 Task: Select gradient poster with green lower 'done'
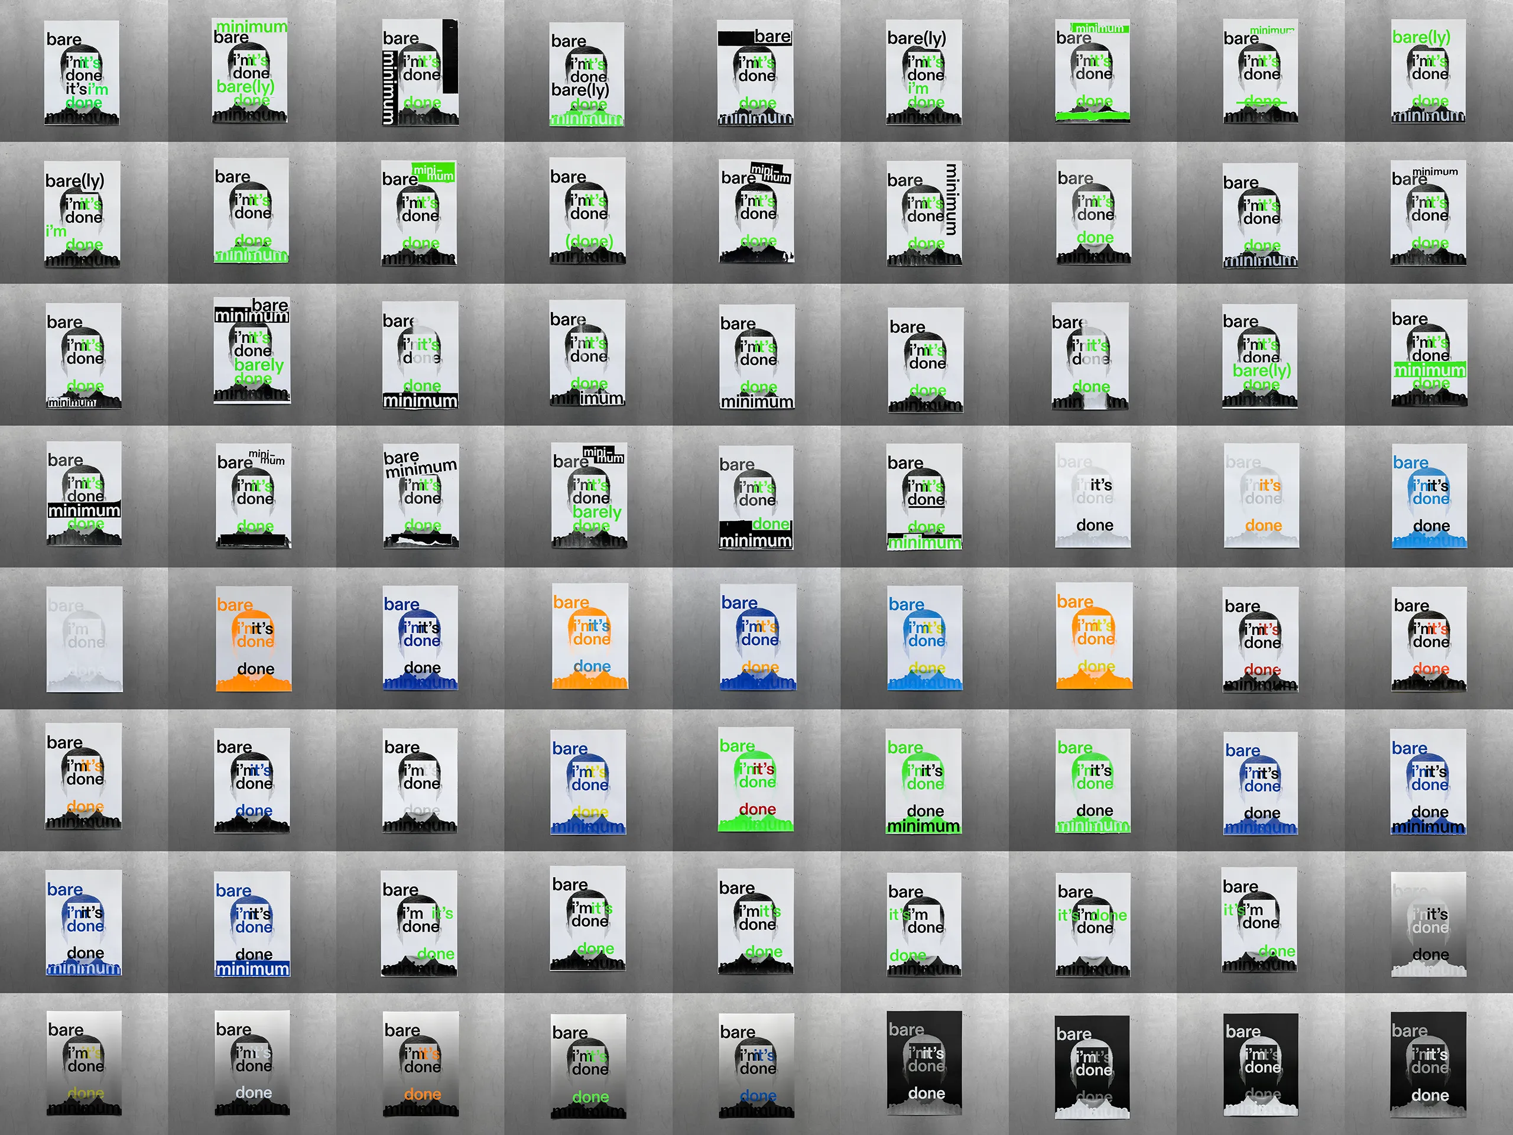tap(588, 1066)
